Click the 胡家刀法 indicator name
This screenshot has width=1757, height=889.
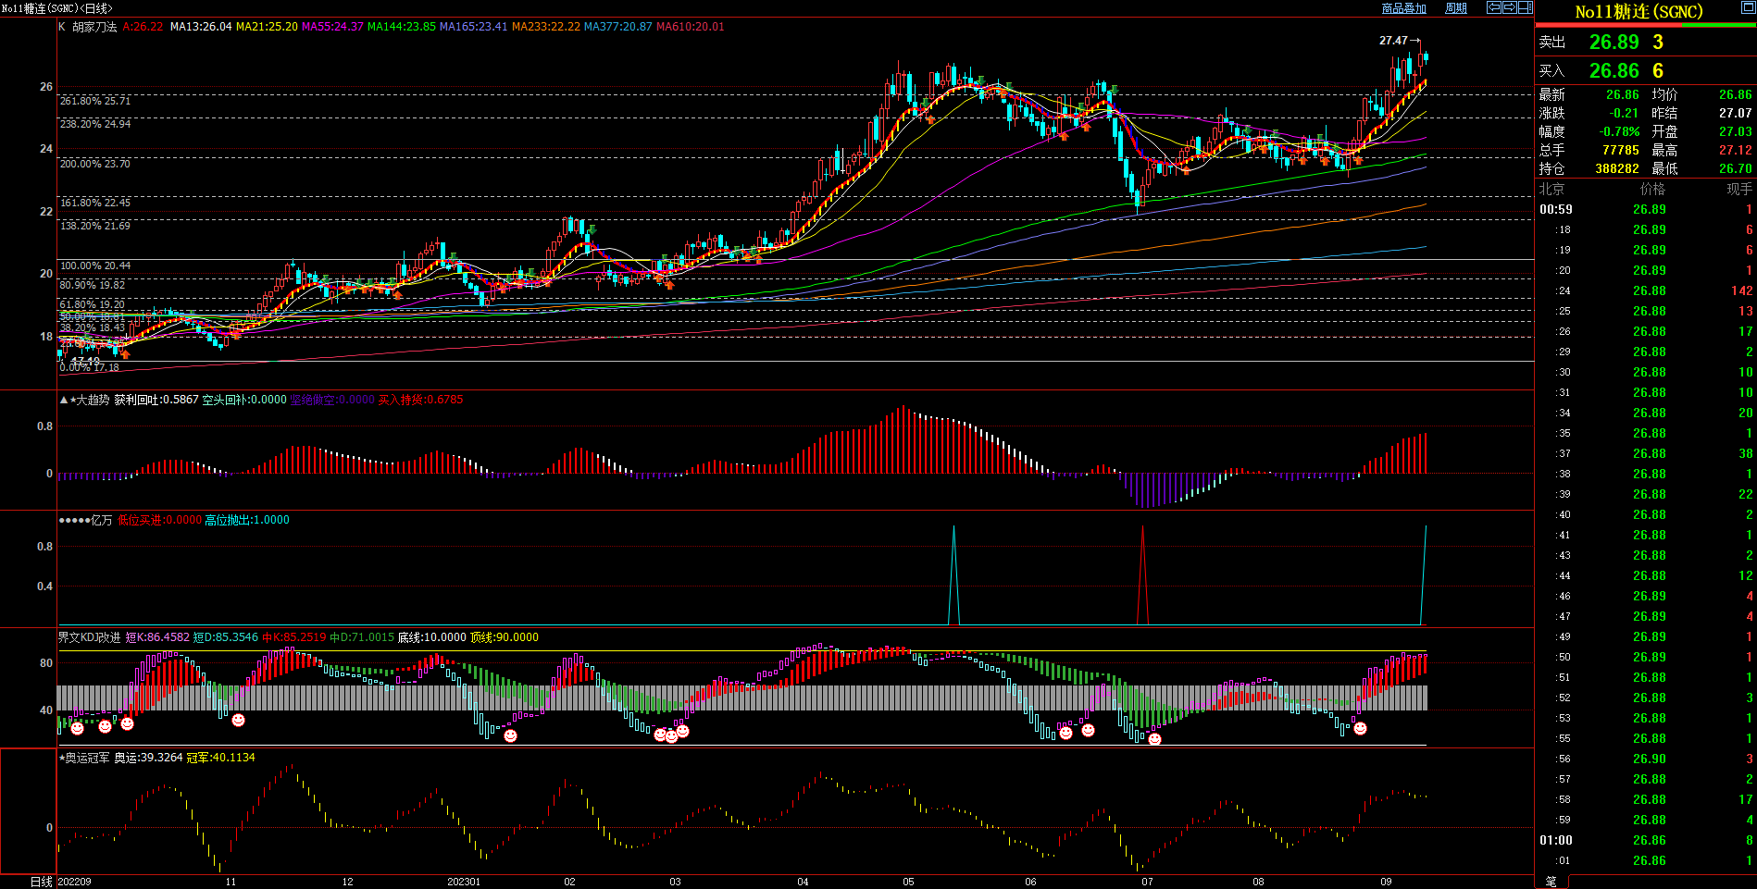pyautogui.click(x=94, y=27)
